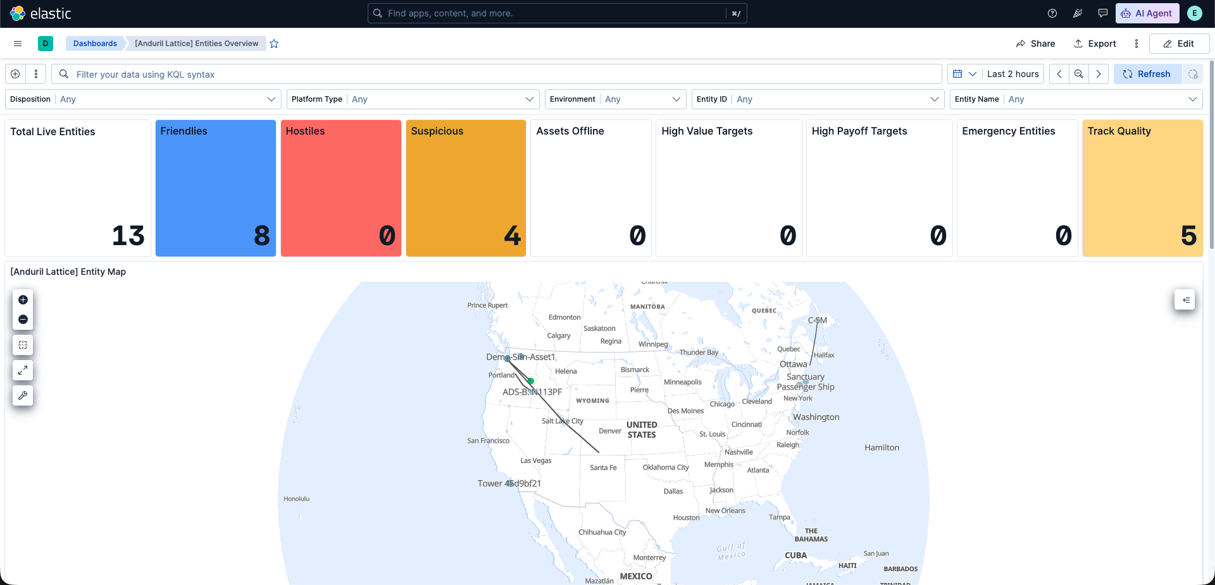
Task: Refresh the dashboard data
Action: point(1147,74)
